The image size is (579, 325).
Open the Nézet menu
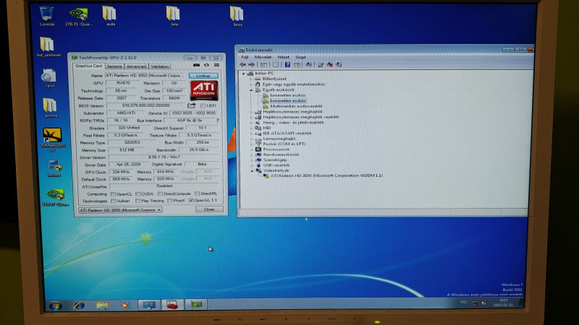[x=283, y=57]
